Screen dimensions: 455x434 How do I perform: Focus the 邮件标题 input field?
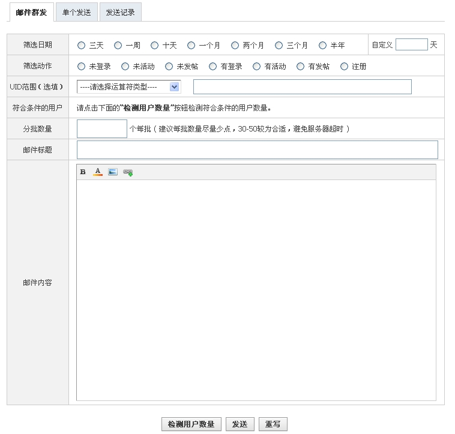click(257, 150)
